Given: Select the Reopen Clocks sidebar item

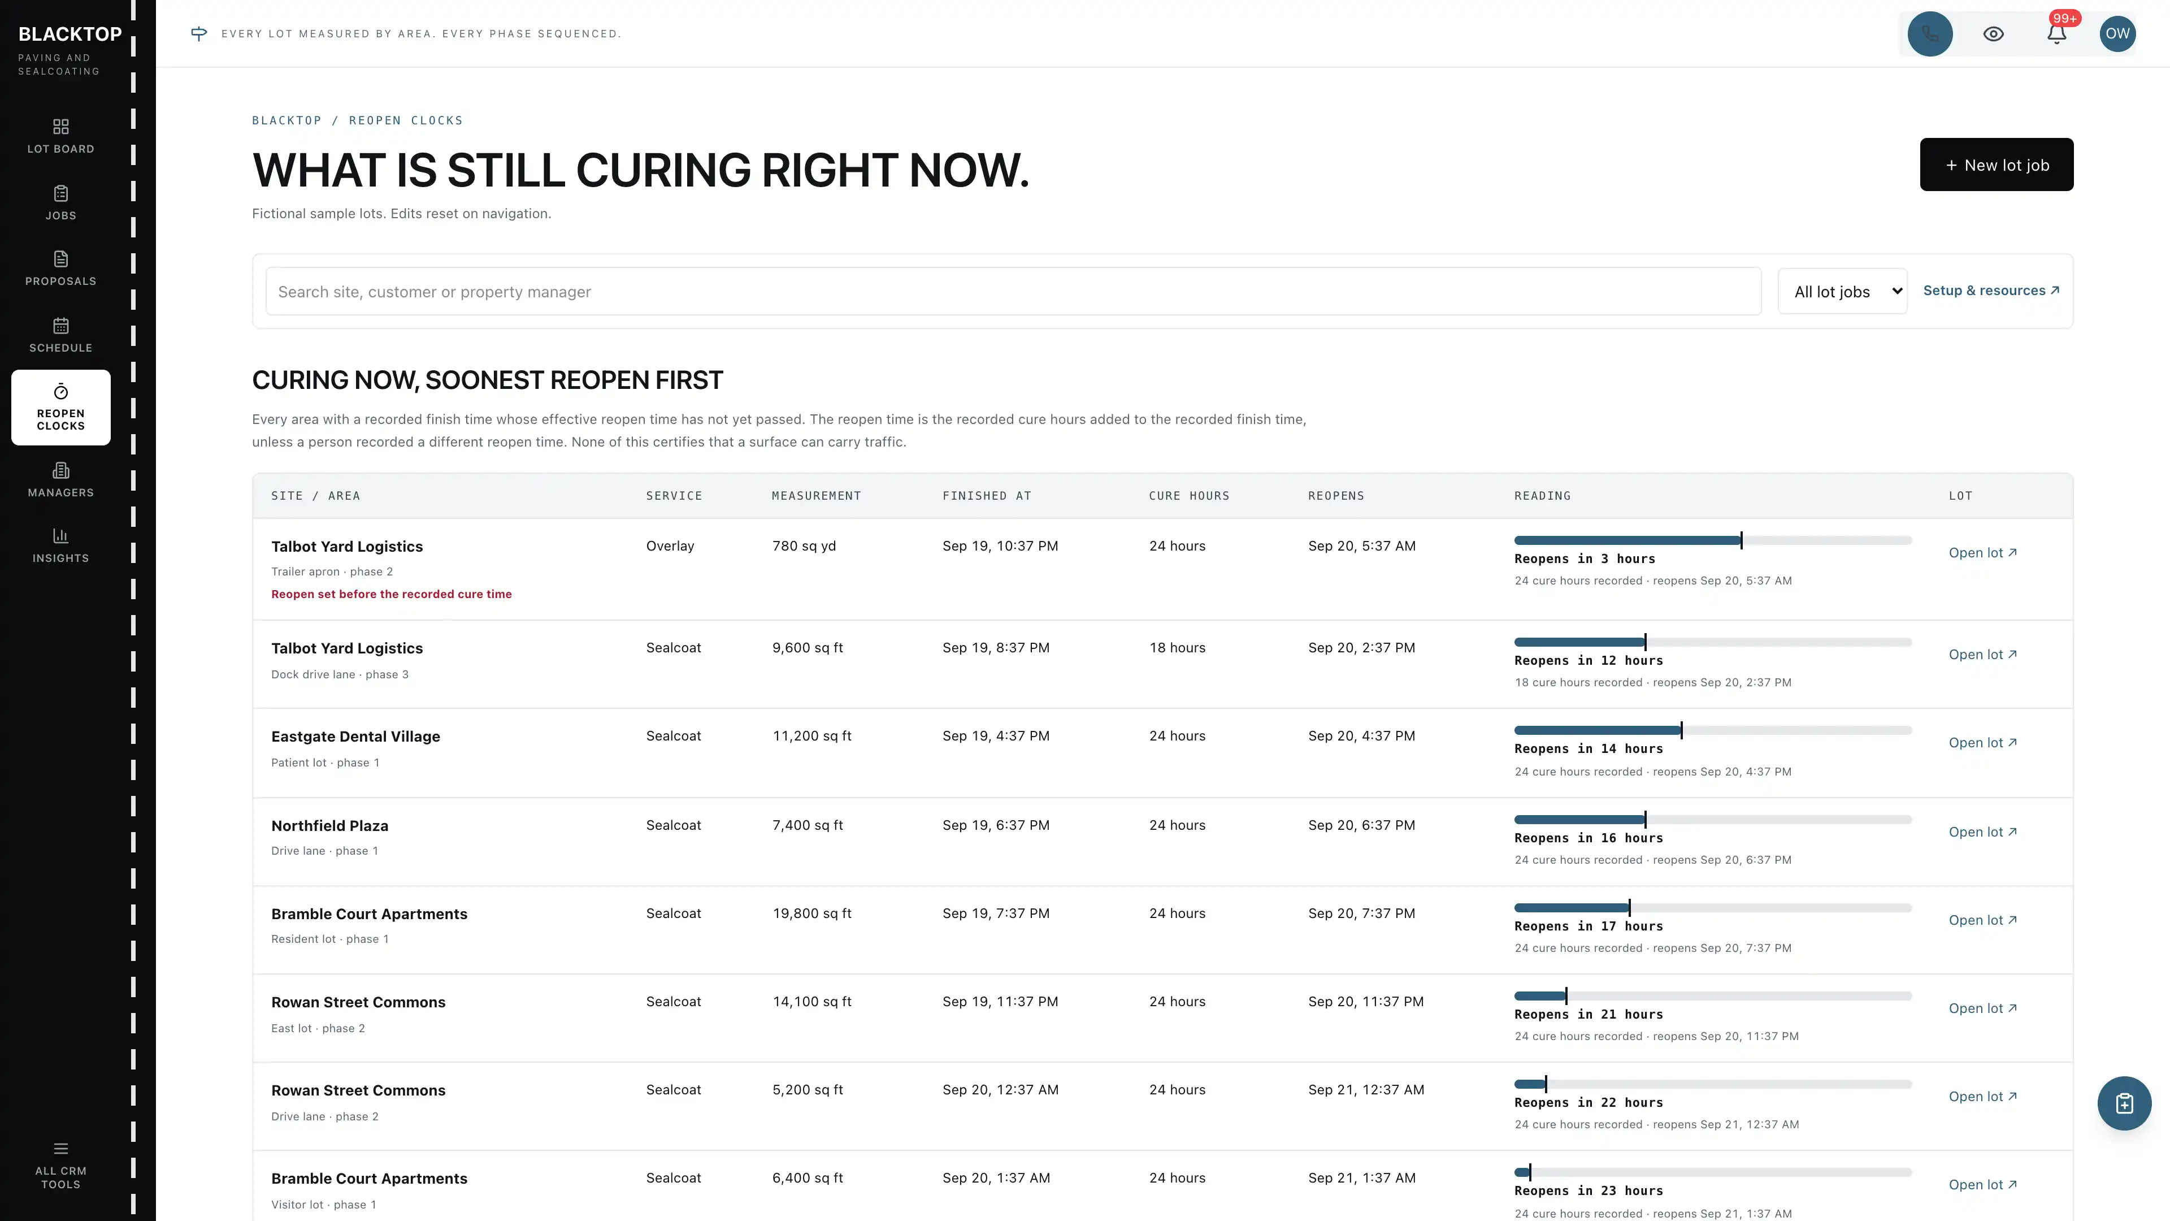Looking at the screenshot, I should coord(60,407).
